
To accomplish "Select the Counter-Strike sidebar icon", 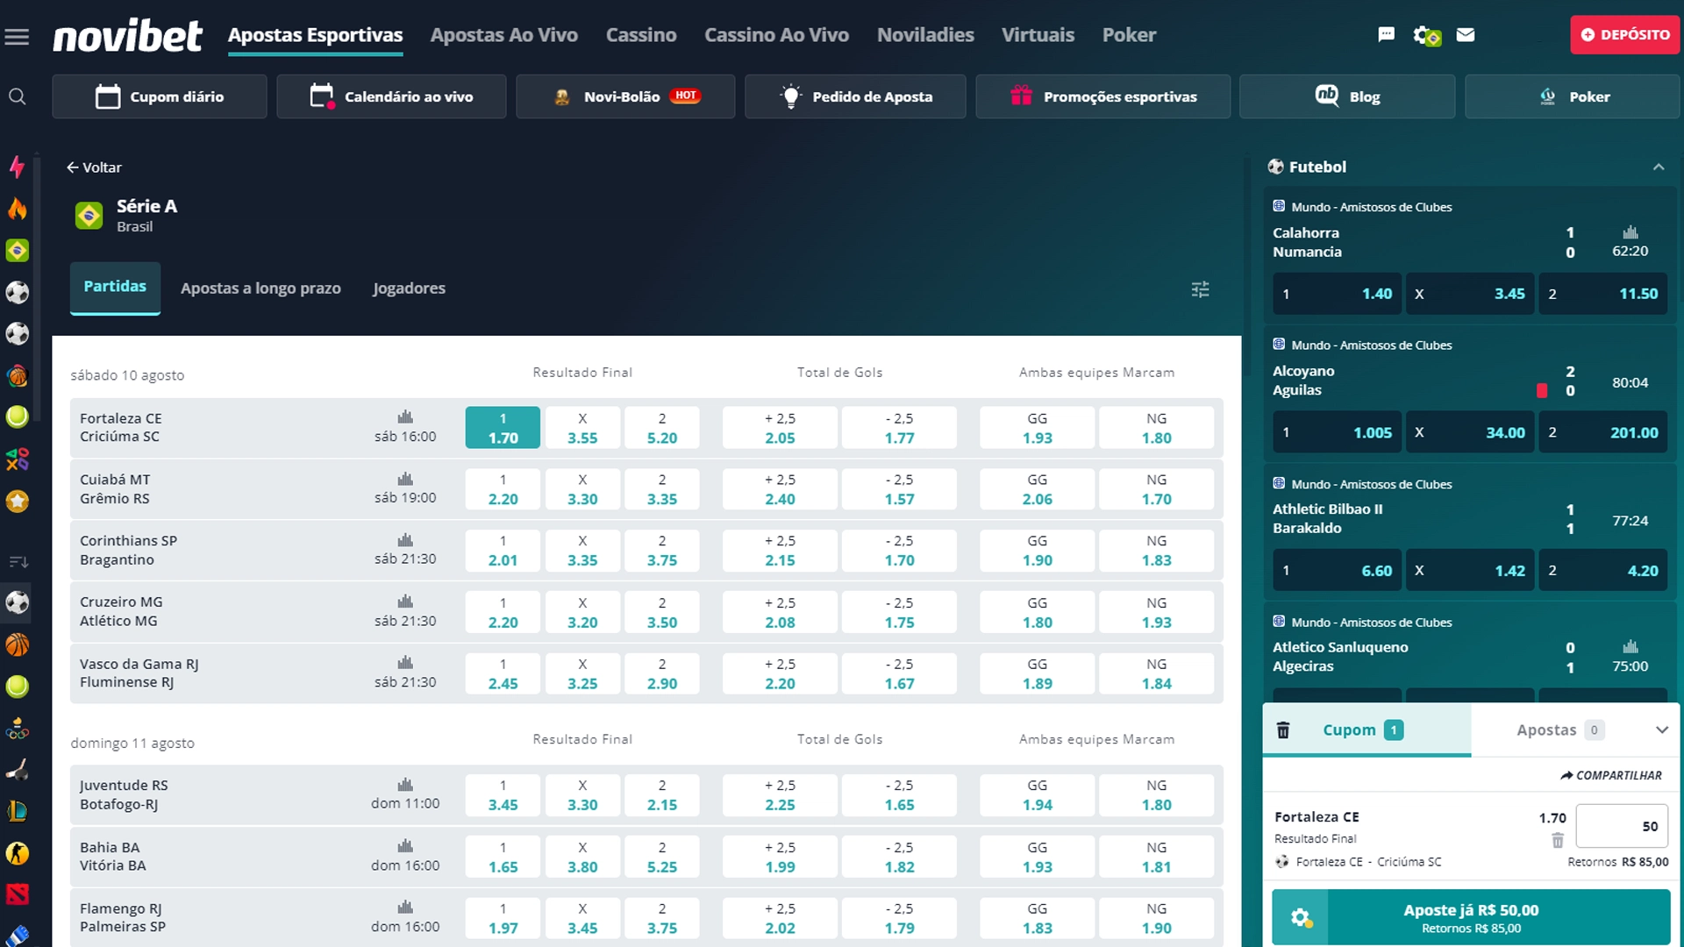I will tap(17, 853).
